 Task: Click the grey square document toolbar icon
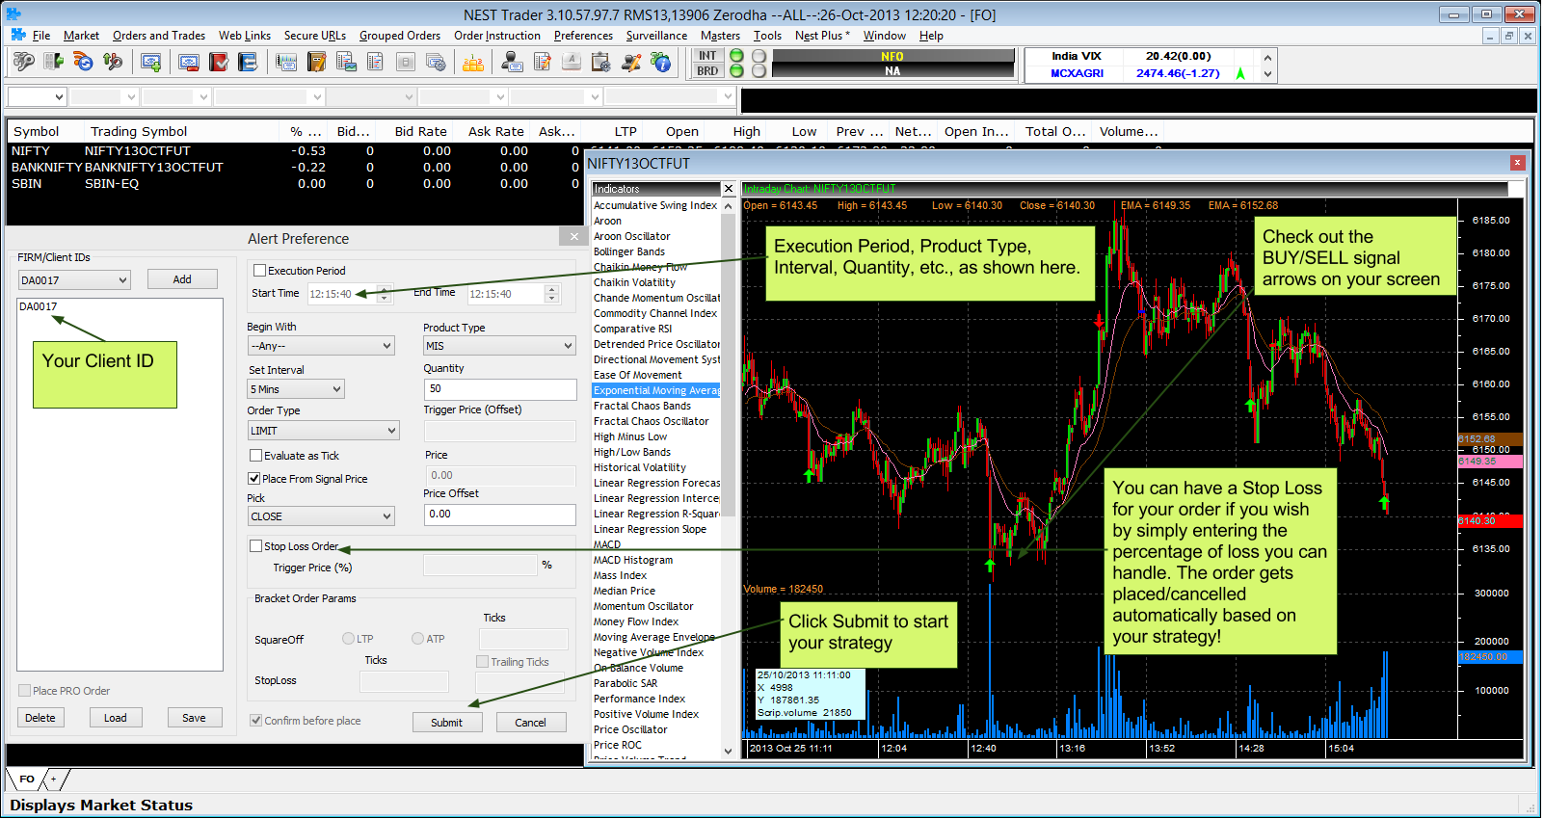point(406,62)
